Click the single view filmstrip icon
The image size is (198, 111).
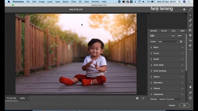[137, 98]
